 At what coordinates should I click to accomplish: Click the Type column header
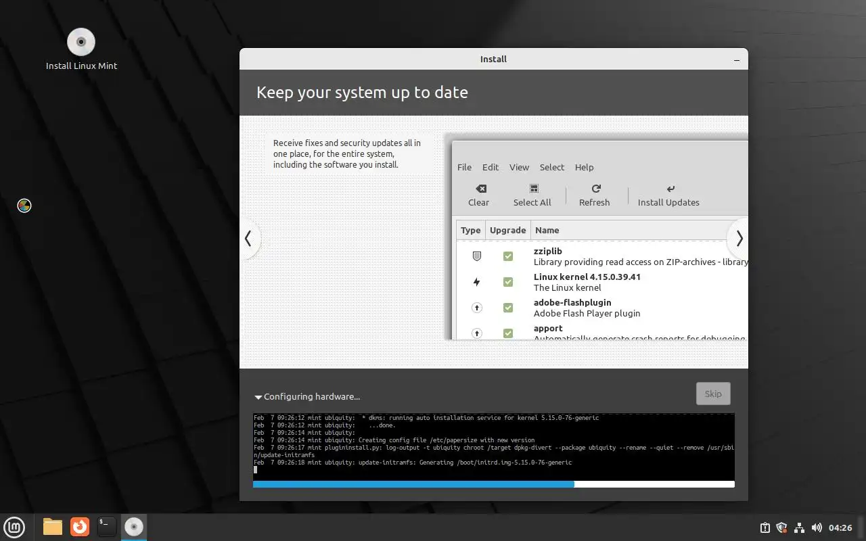point(471,230)
